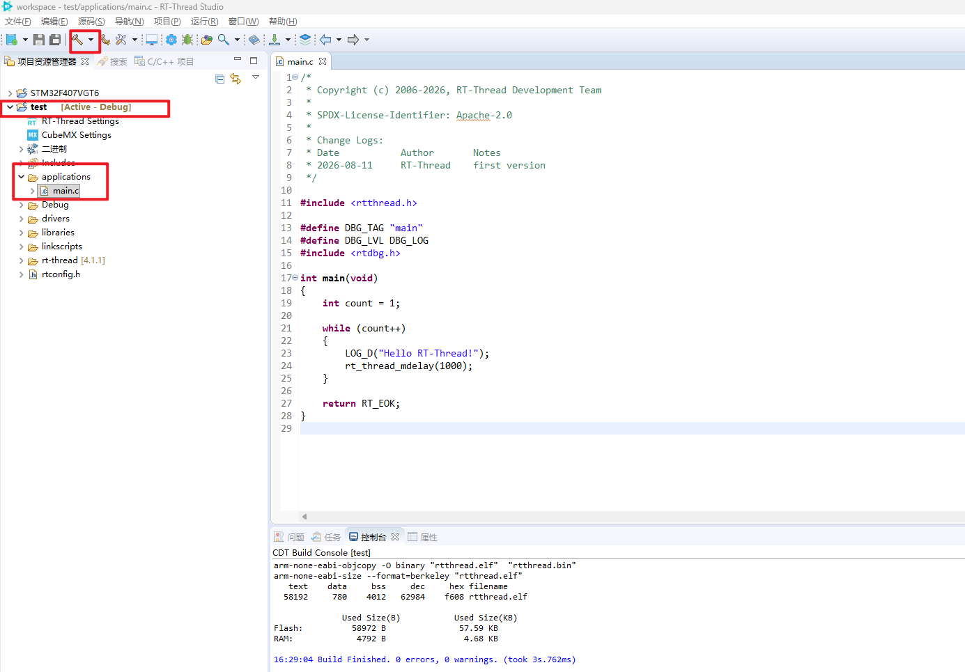Open the 项目(P) menu

167,22
